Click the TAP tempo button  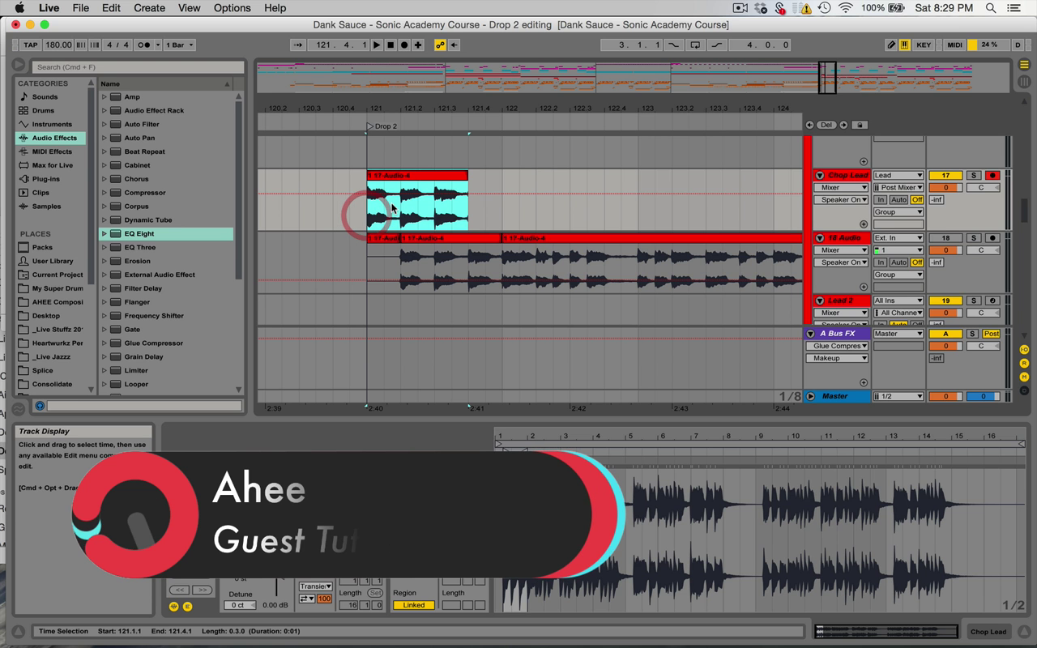tap(30, 45)
